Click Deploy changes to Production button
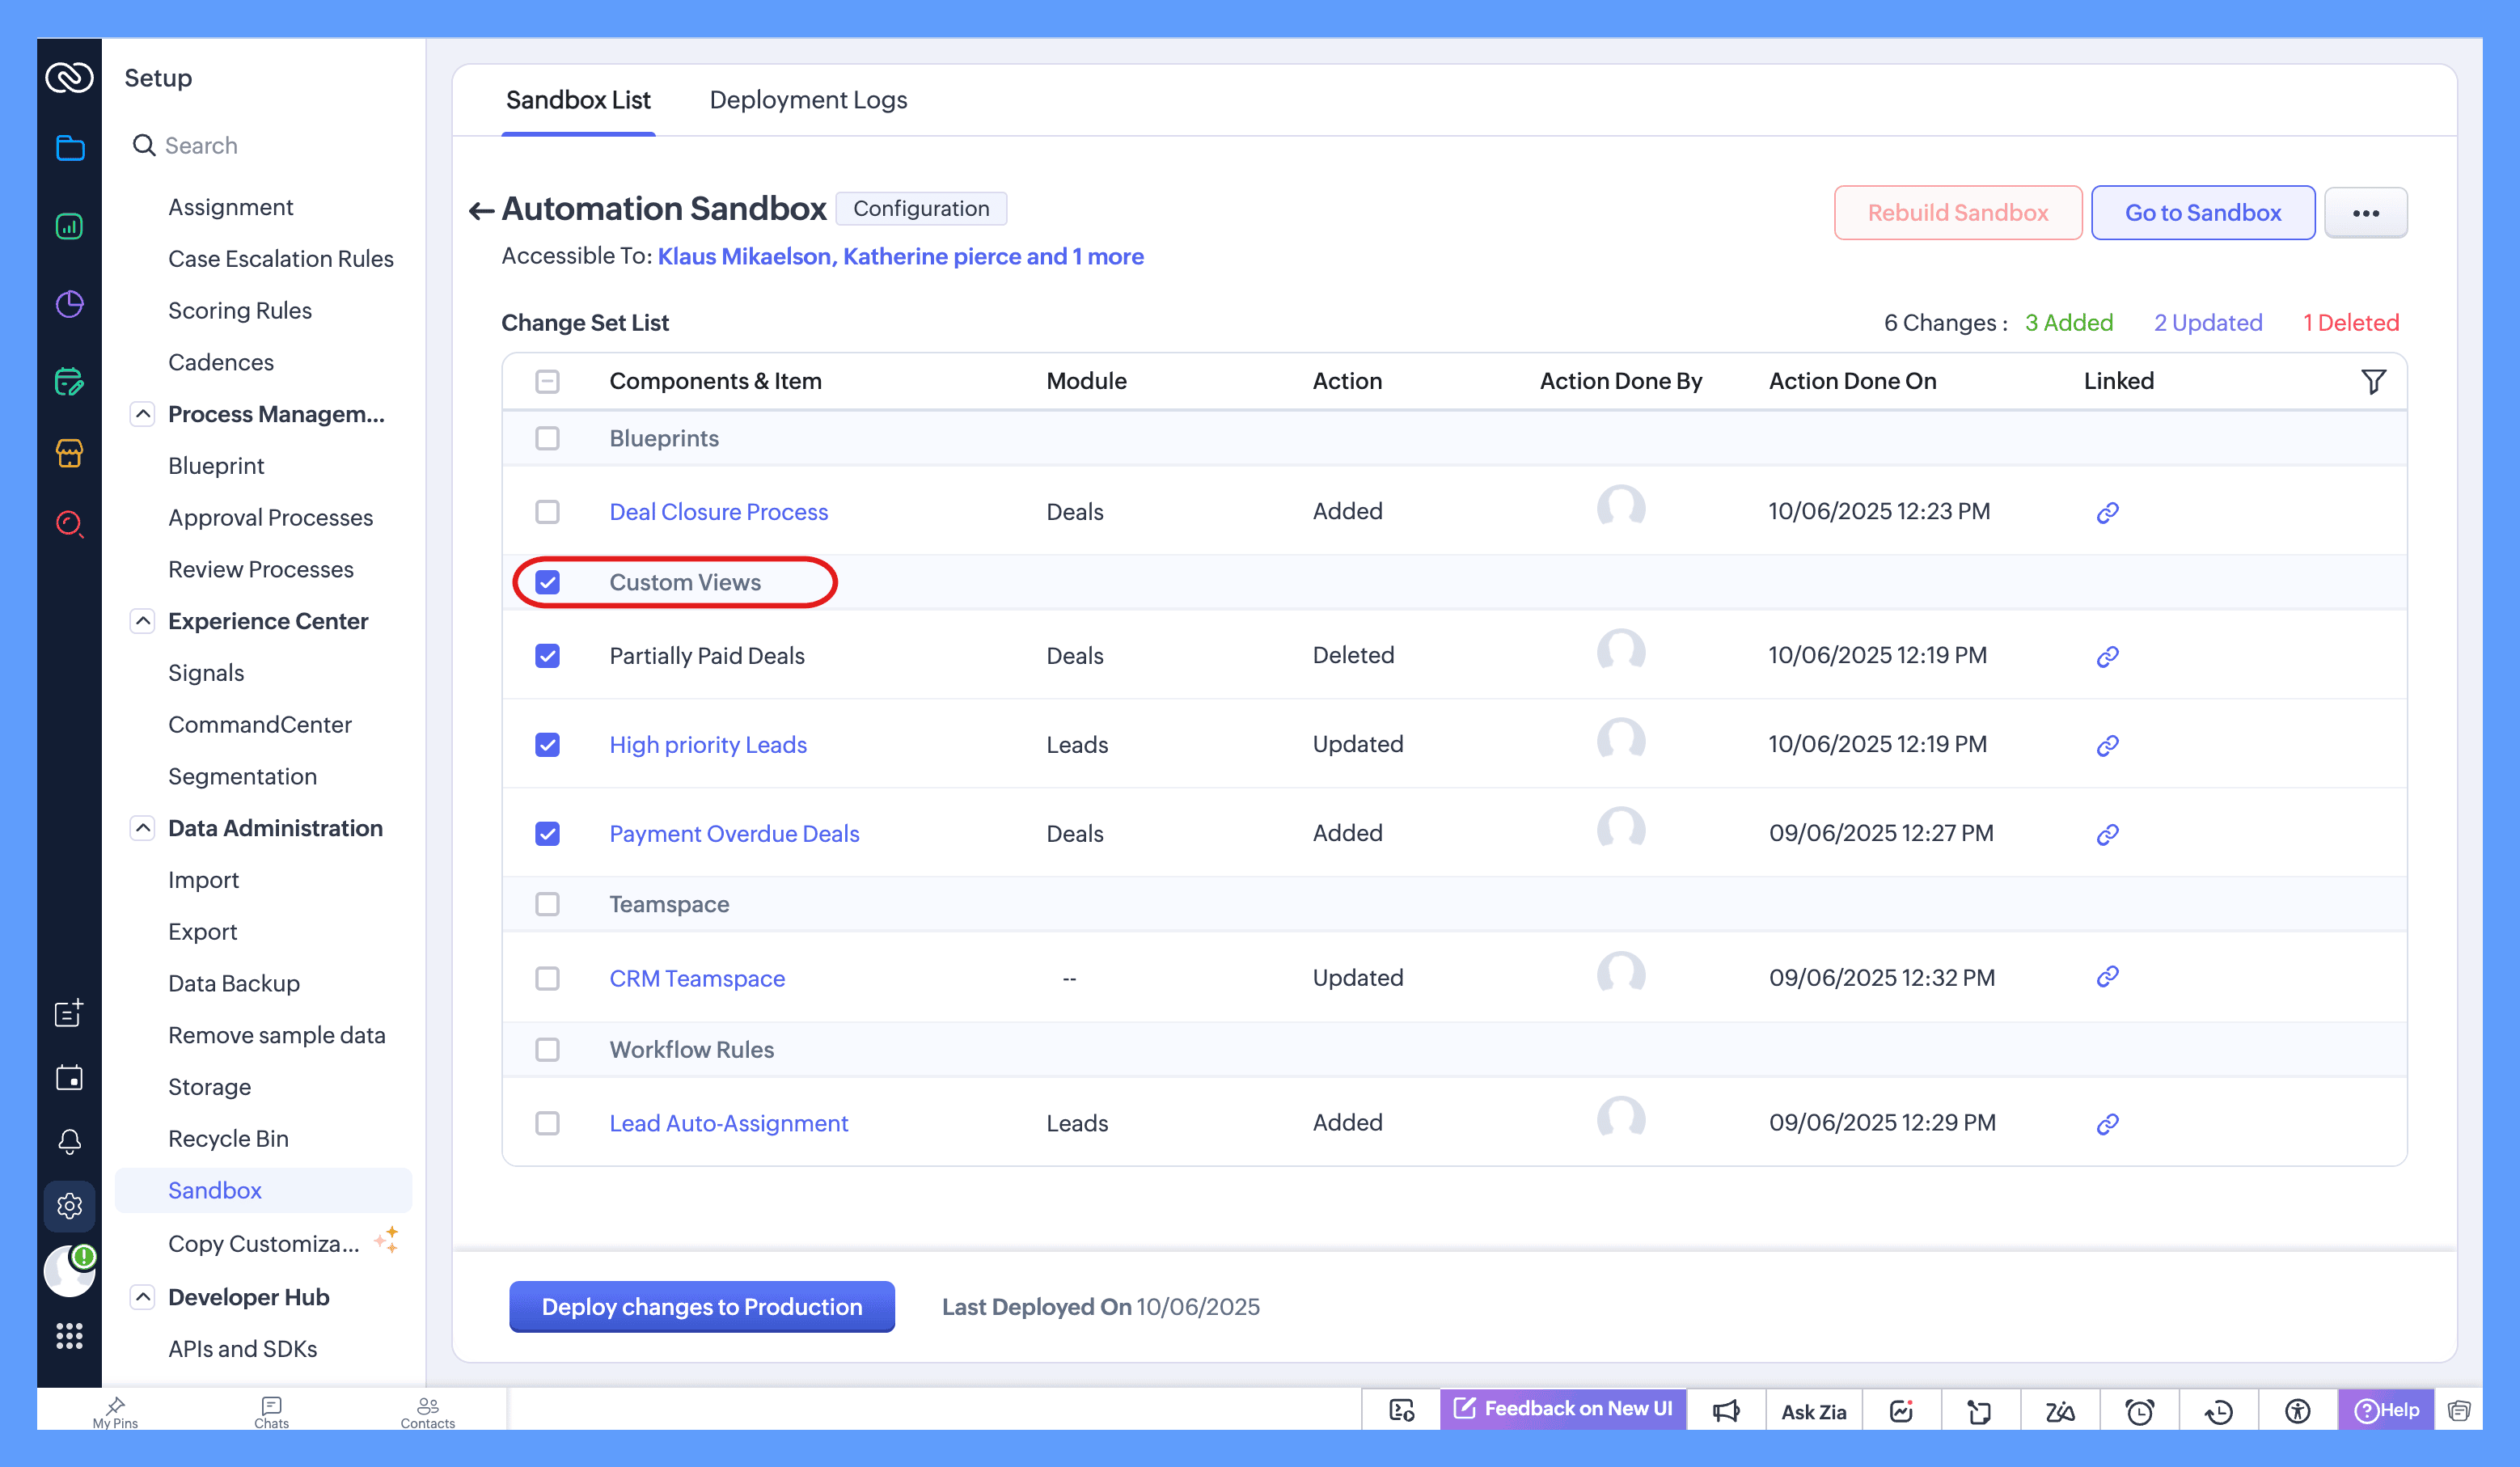The image size is (2520, 1467). 701,1306
